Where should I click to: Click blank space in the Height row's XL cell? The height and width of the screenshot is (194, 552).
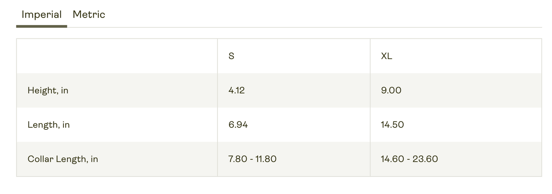tap(478, 90)
